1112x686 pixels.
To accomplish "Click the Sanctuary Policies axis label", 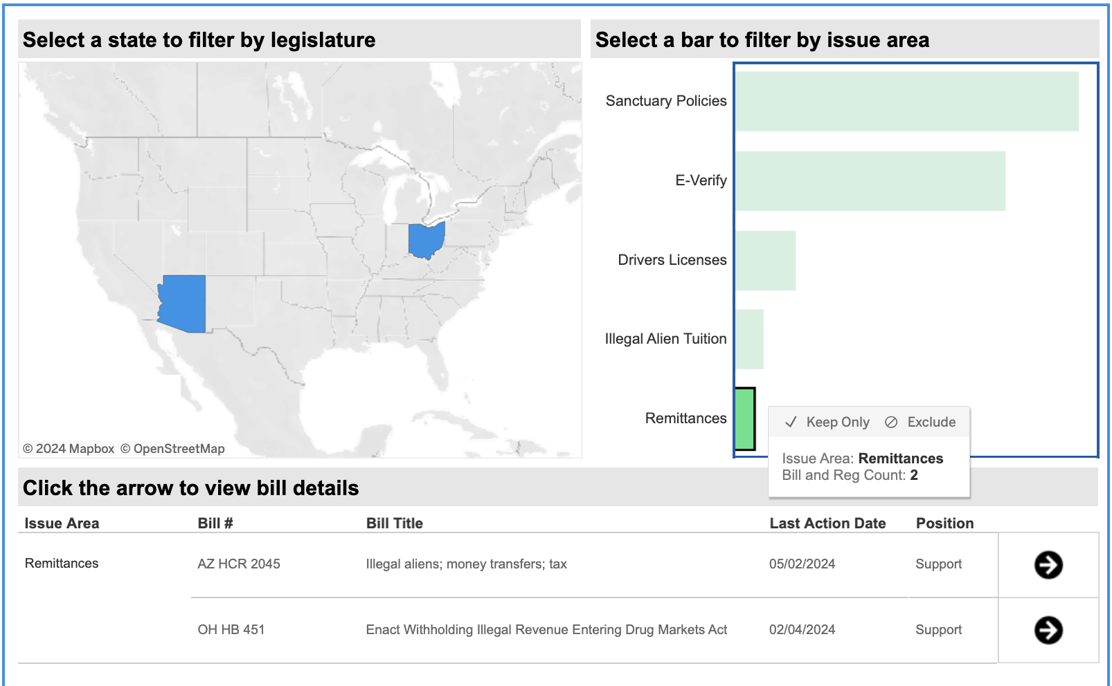I will (x=665, y=101).
